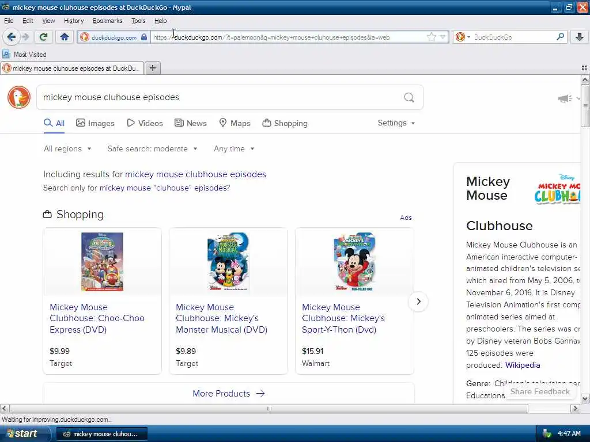Select the mickey mouse cluhouse episodes browser tab
The image size is (590, 442).
tap(72, 68)
